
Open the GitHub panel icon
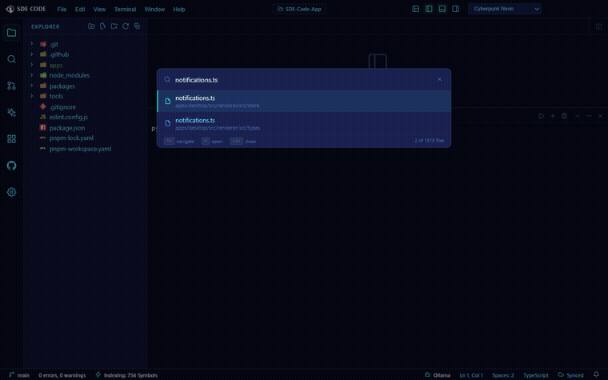[x=12, y=166]
